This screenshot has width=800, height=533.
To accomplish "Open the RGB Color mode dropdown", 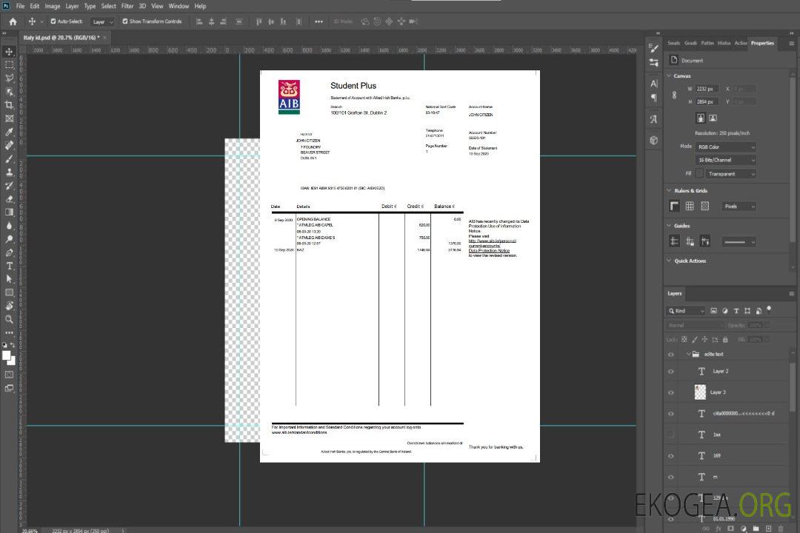I will point(726,147).
